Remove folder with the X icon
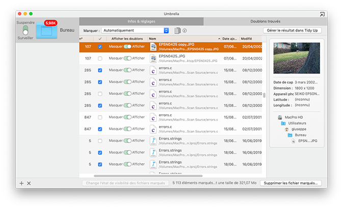 tap(29, 184)
